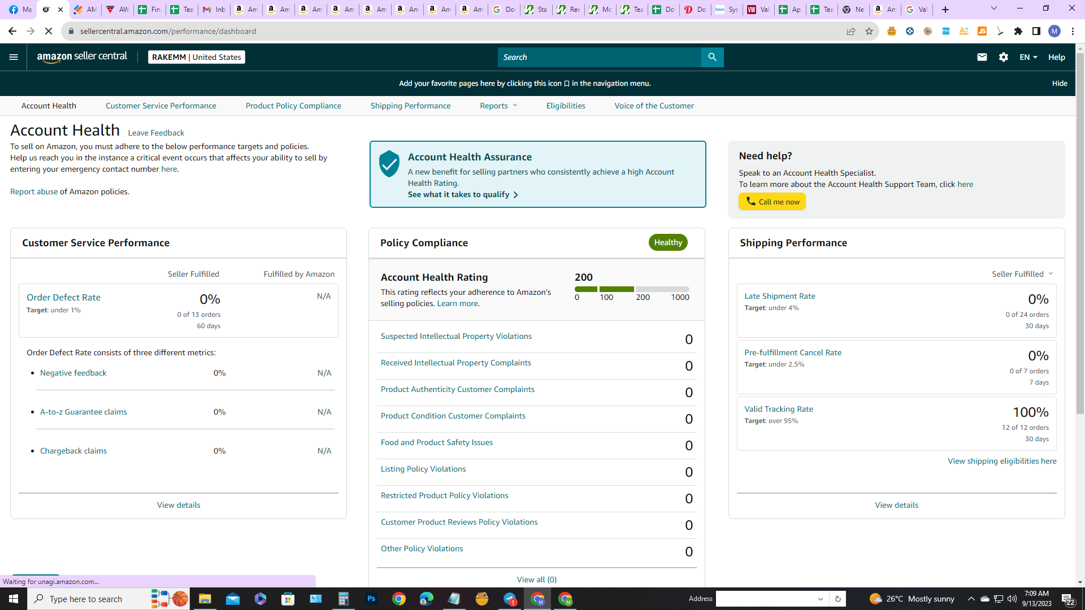Open the volume control in system tray
The image size is (1085, 610).
tap(1012, 599)
